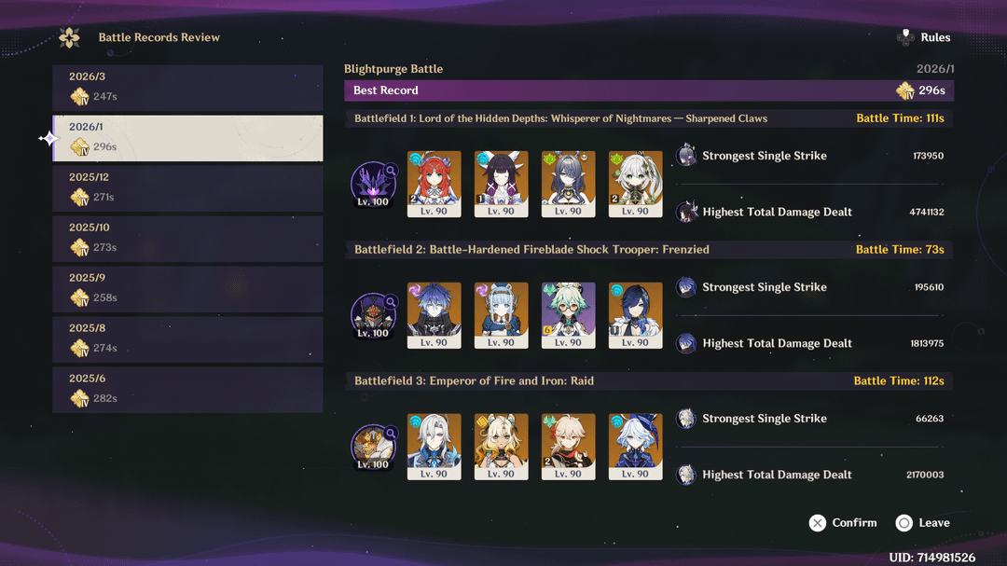Select red-haired character in Battlefield 1 team
Image resolution: width=1007 pixels, height=566 pixels.
click(x=435, y=185)
